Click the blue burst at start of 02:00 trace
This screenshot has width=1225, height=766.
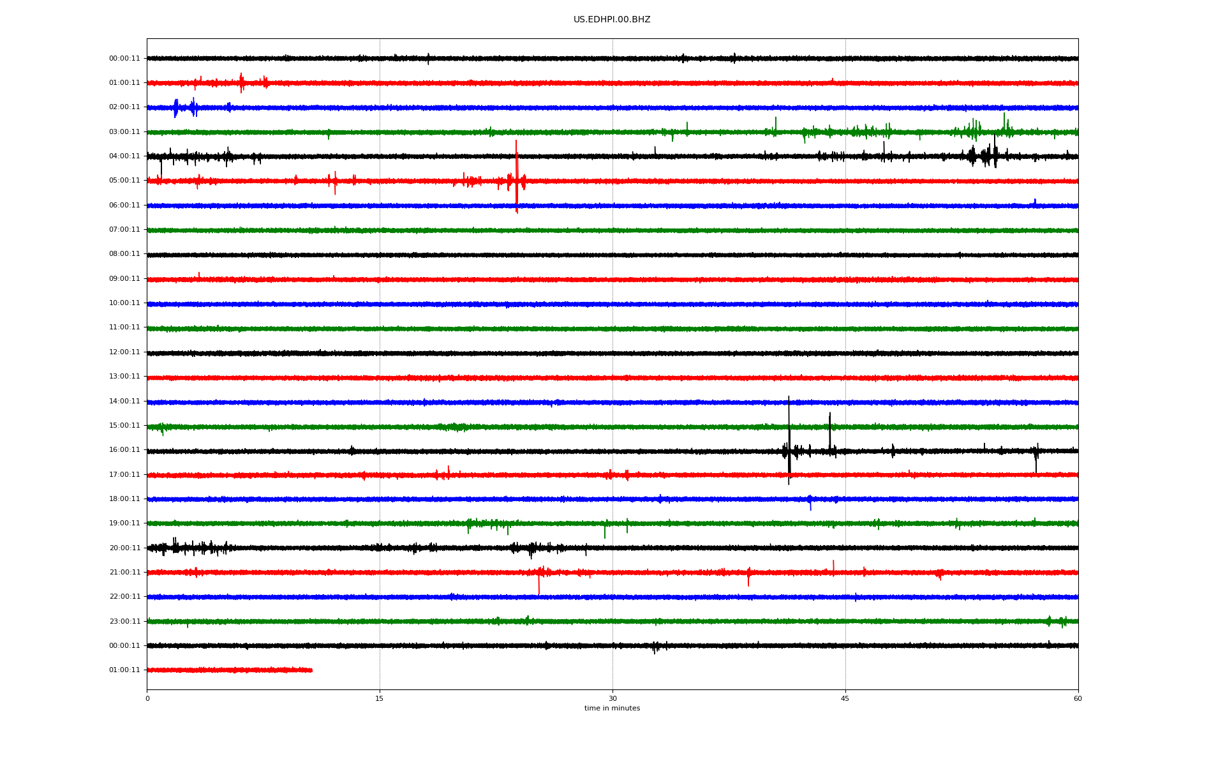click(176, 108)
